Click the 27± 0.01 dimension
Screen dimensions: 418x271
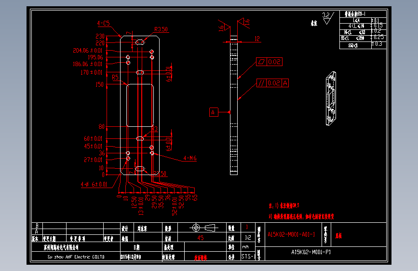click(x=93, y=160)
